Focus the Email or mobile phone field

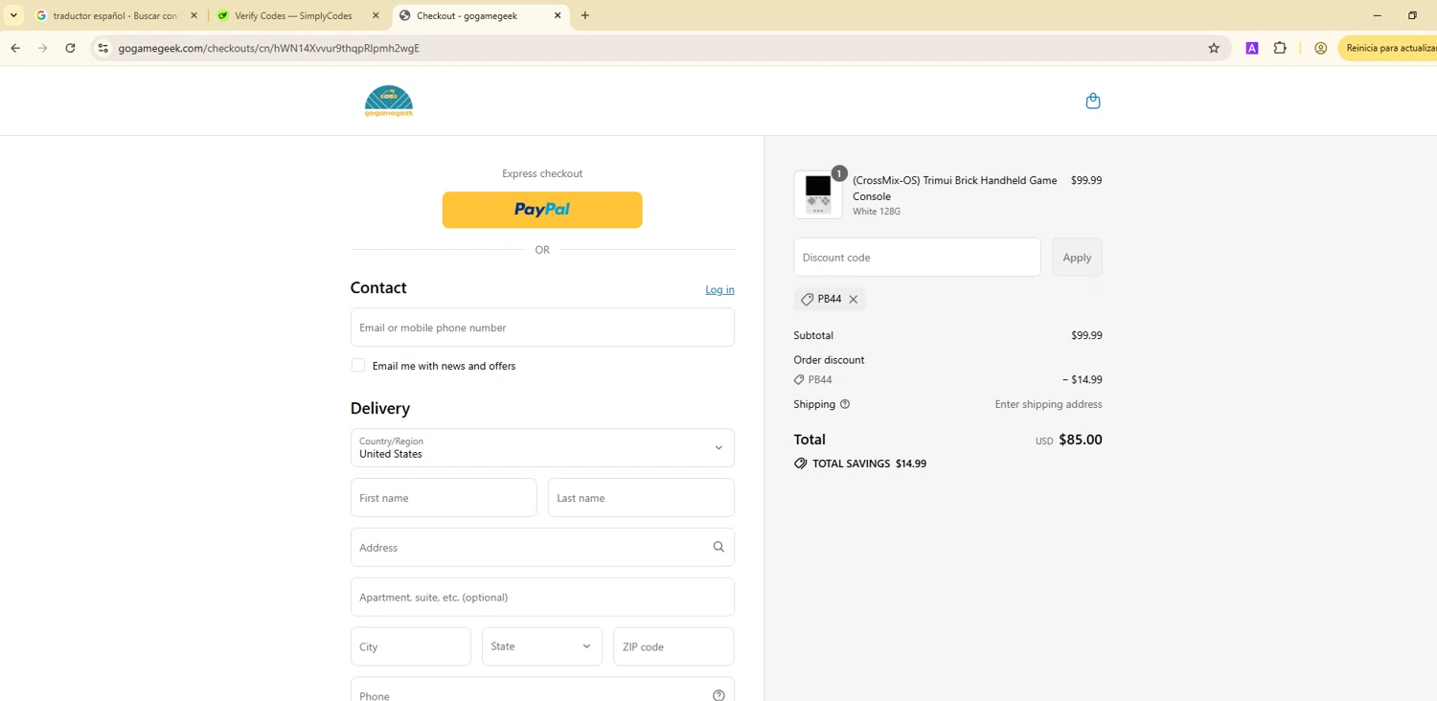coord(542,327)
